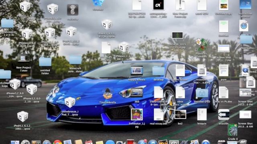Viewport: 257px width, 144px height.
Task: Select the pure fiction document
Action: click(x=180, y=70)
